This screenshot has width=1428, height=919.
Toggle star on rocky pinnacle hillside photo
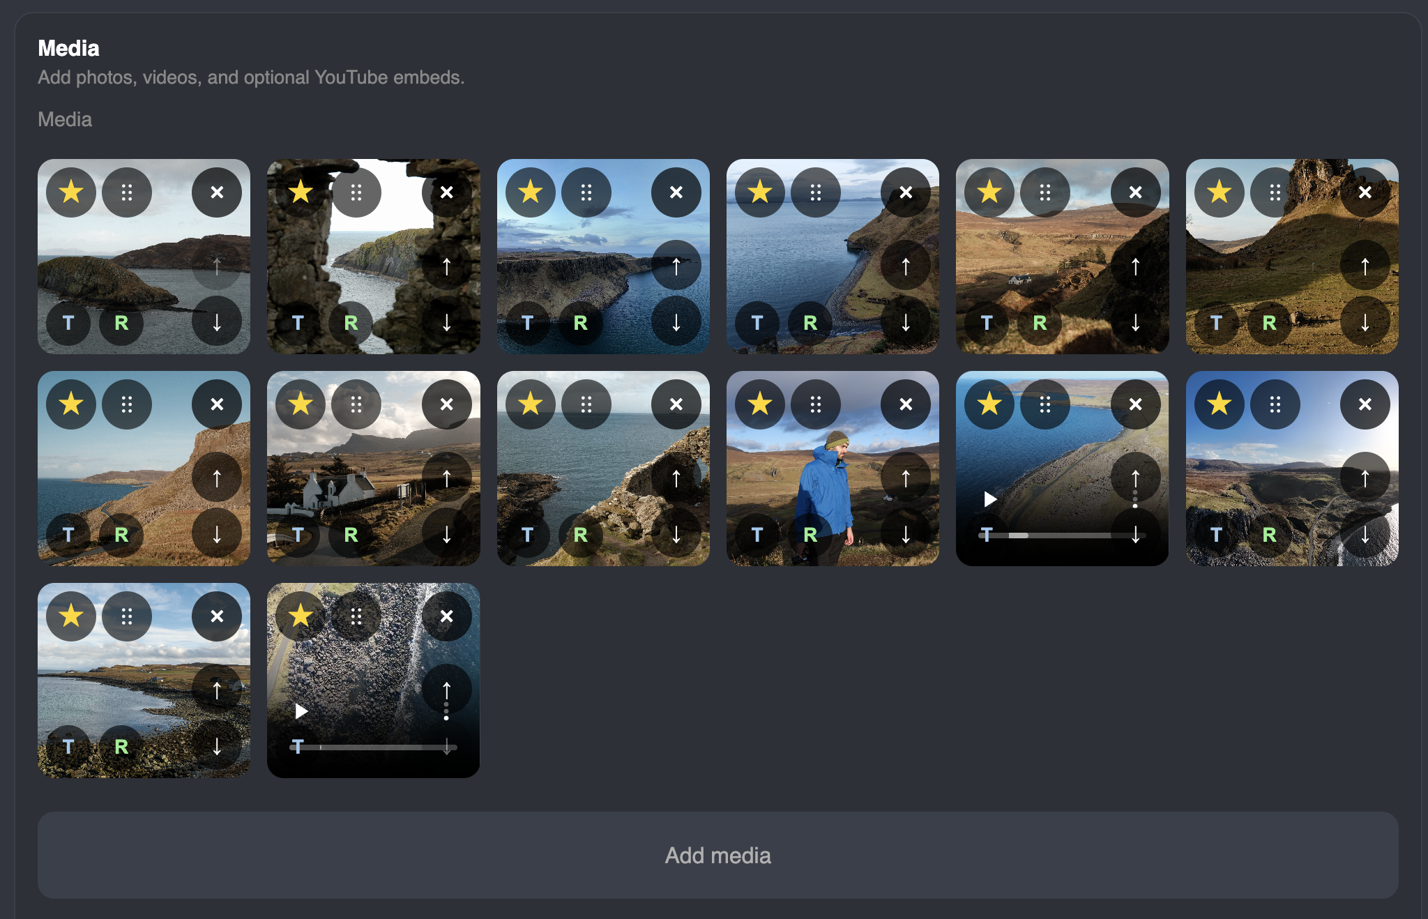[1220, 192]
